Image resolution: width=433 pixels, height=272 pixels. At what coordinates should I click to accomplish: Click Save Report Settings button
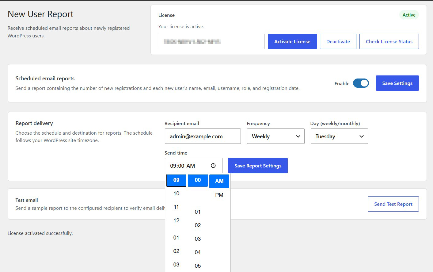click(258, 166)
